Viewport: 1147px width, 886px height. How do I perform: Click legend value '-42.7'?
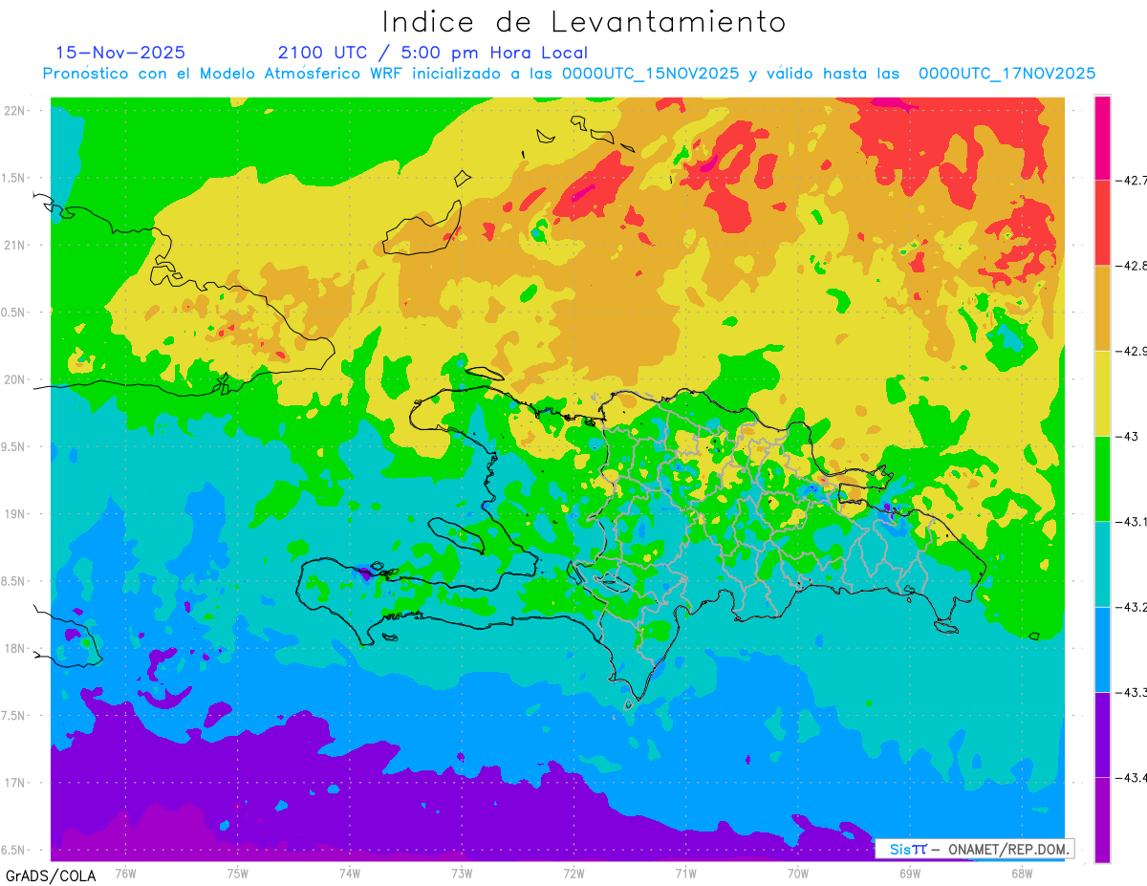click(x=1131, y=181)
